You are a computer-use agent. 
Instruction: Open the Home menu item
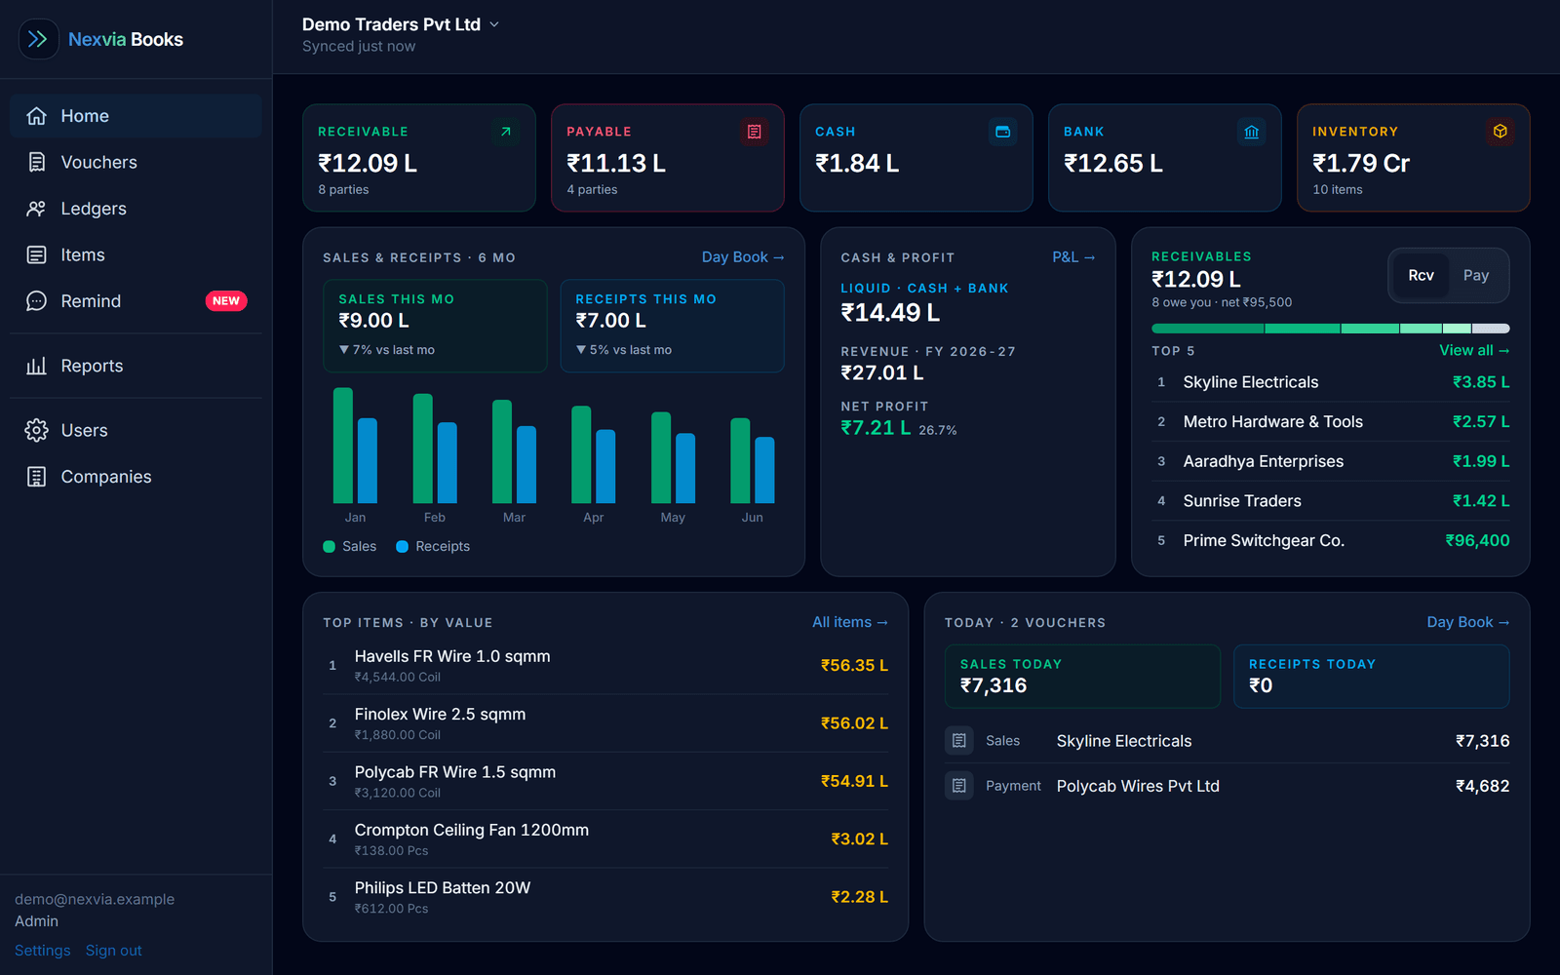point(136,116)
